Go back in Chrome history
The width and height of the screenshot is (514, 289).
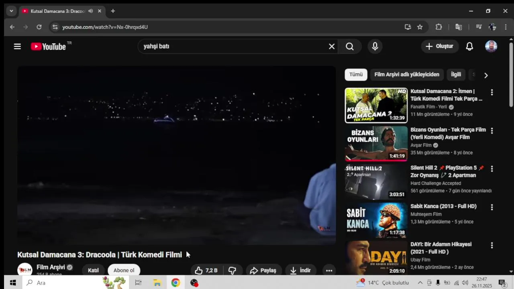(x=12, y=27)
